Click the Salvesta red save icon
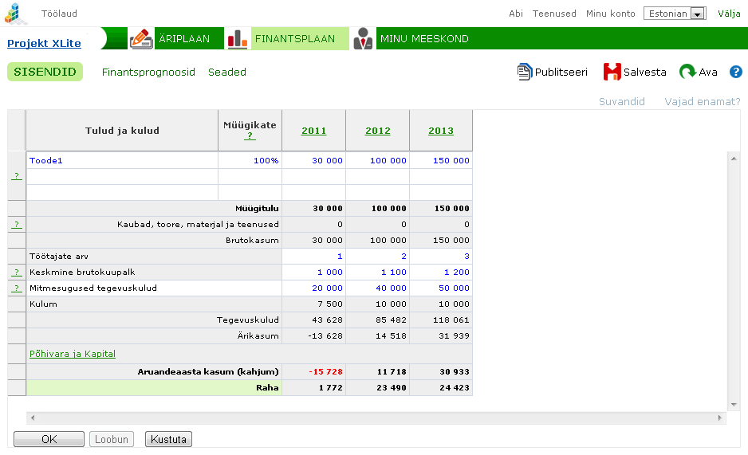The height and width of the screenshot is (455, 748). [612, 72]
